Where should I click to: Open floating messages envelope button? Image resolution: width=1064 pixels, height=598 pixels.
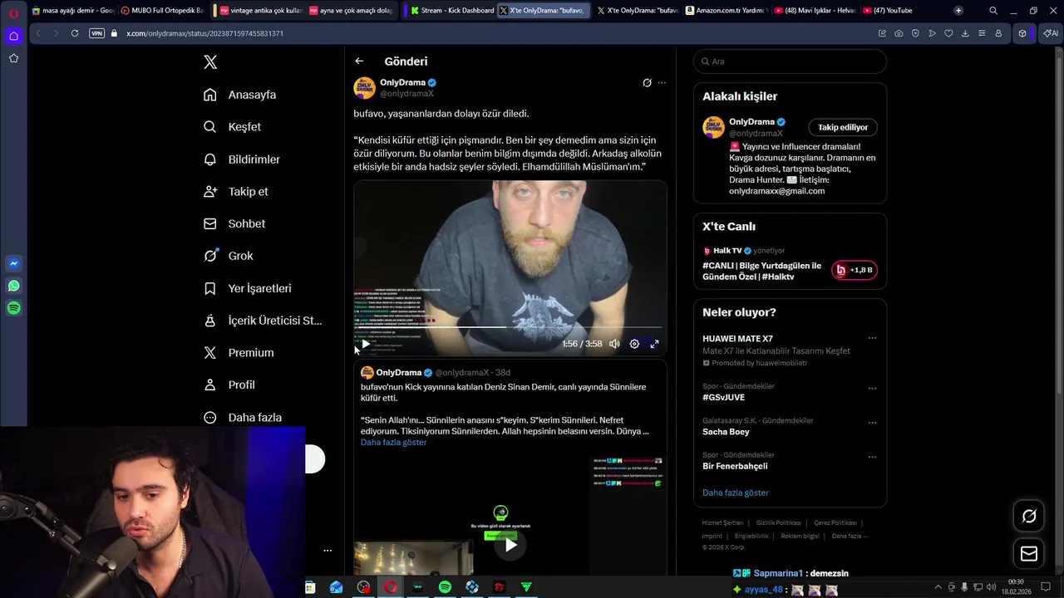[1029, 554]
